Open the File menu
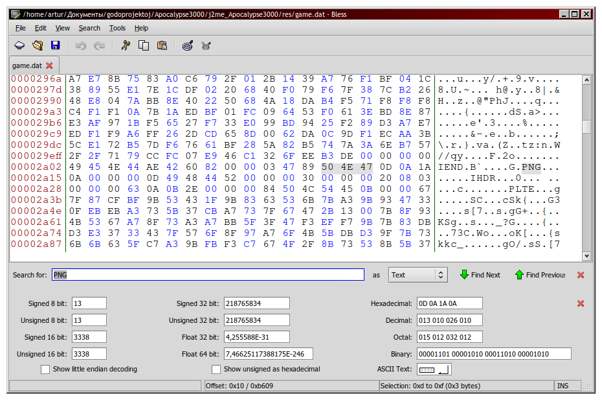602x400 pixels. [20, 28]
